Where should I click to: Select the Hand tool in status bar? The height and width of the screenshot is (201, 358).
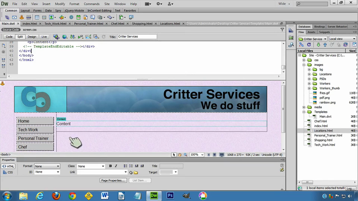(x=180, y=155)
